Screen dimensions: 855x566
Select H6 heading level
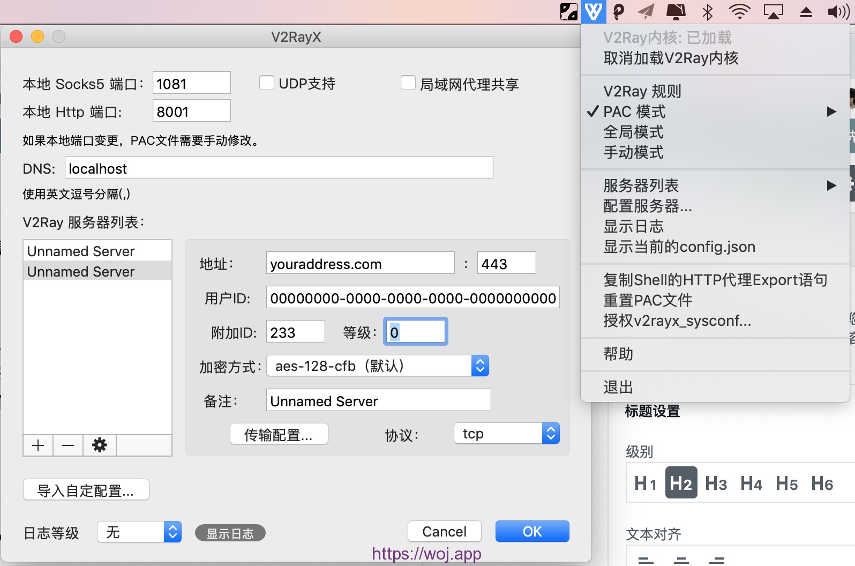tap(822, 483)
